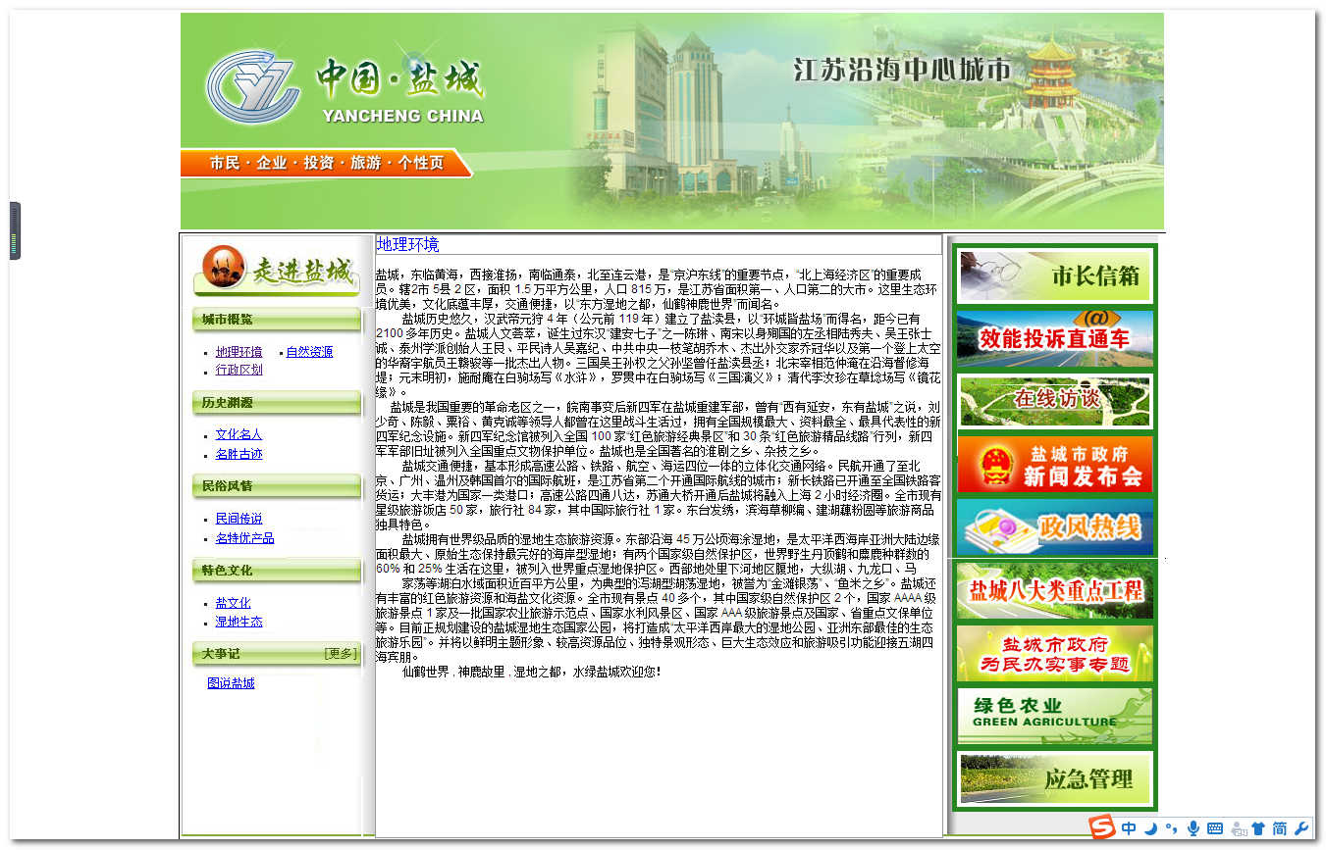Click the 江苏沿海中心城市 banner text

tap(902, 71)
